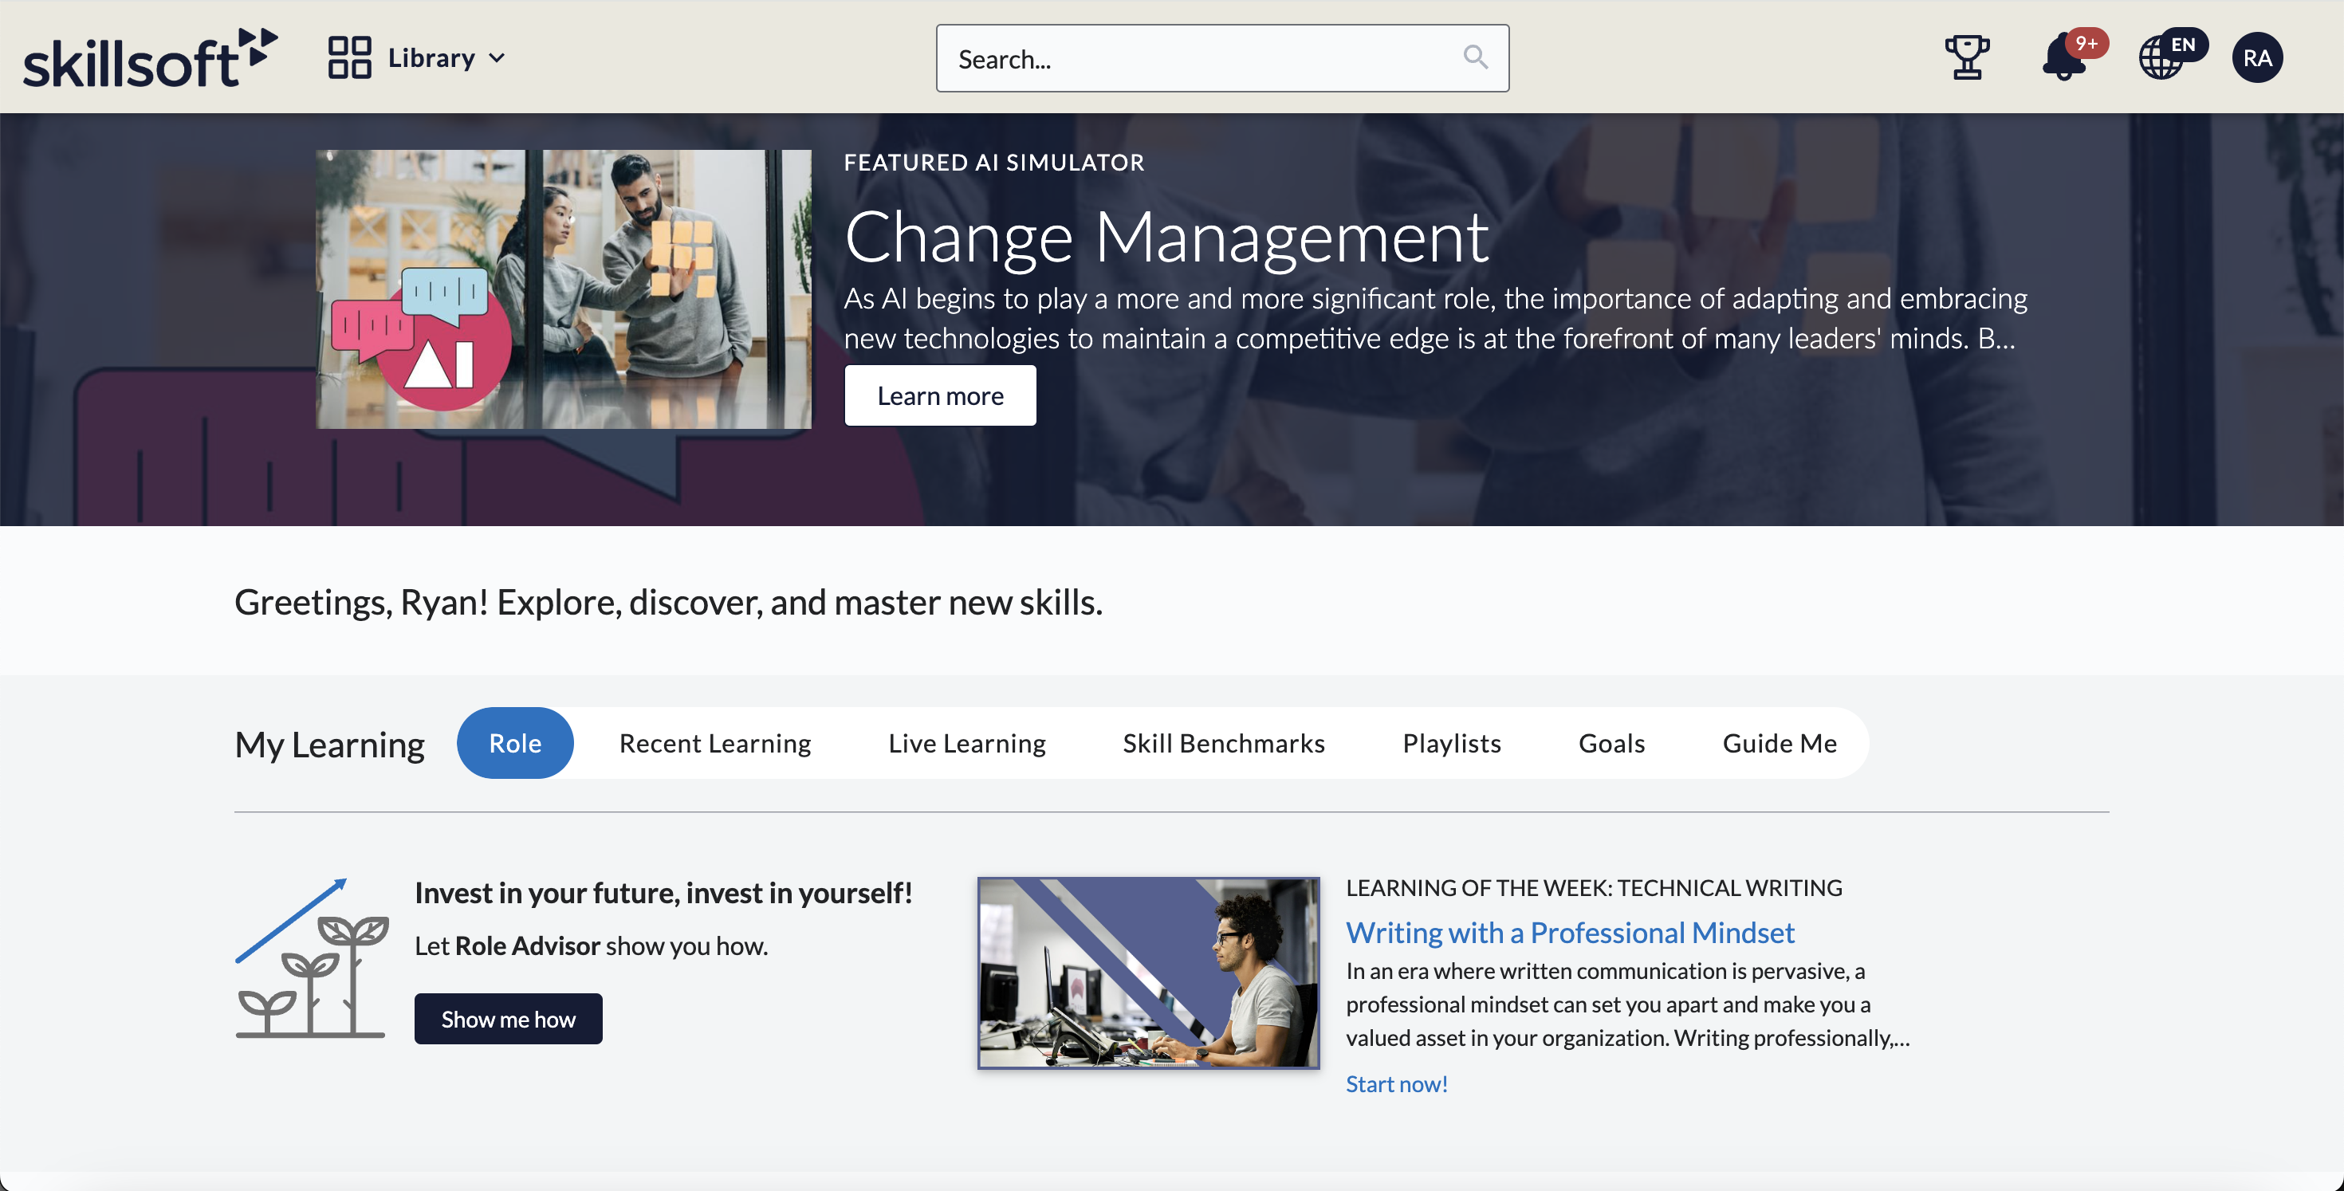Open the RA profile avatar menu
2344x1191 pixels.
[2258, 57]
